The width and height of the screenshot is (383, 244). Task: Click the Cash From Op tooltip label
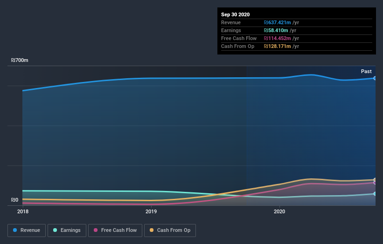point(237,46)
